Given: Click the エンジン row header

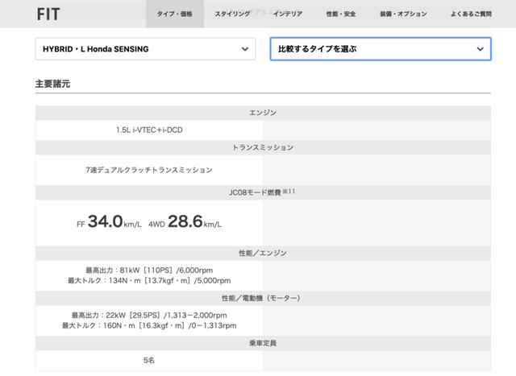Looking at the screenshot, I should coord(263,114).
